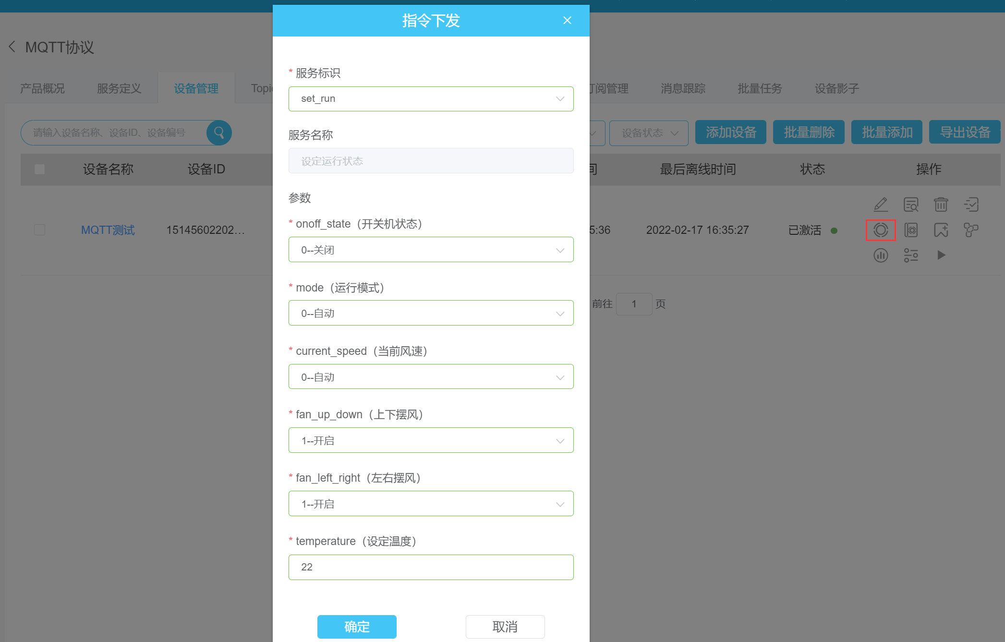This screenshot has height=642, width=1005.
Task: Expand the onoff_state dropdown showing 0--关闭
Action: (x=431, y=250)
